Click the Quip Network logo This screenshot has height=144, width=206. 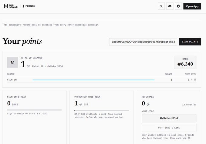click(11, 6)
